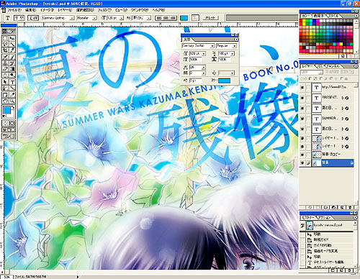Viewport: 360px width, 279px height.
Task: Open the レイヤー menu
Action: click(x=65, y=10)
